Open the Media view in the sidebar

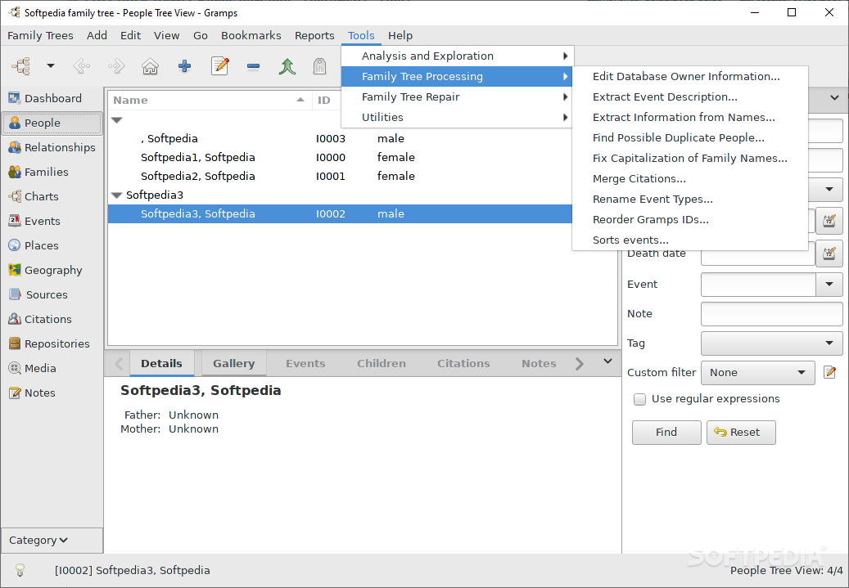[x=52, y=368]
